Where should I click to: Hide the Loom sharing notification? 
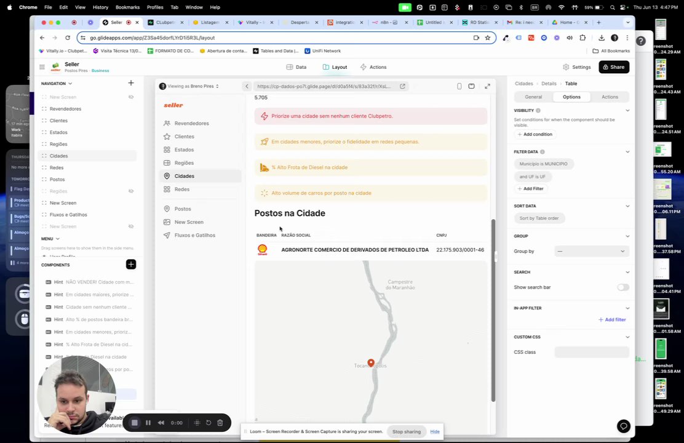(435, 432)
